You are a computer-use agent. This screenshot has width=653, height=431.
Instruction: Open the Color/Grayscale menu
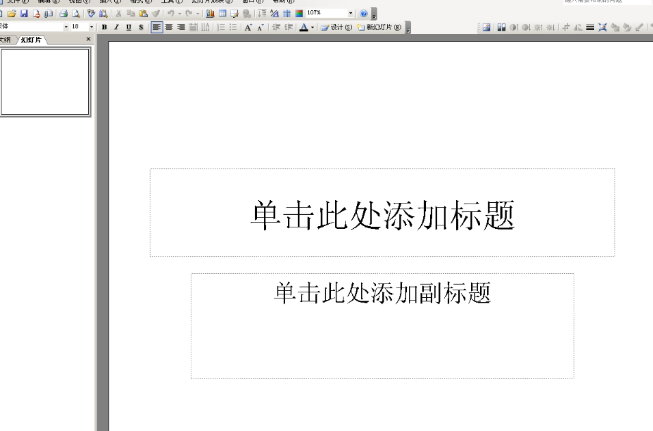click(x=299, y=14)
